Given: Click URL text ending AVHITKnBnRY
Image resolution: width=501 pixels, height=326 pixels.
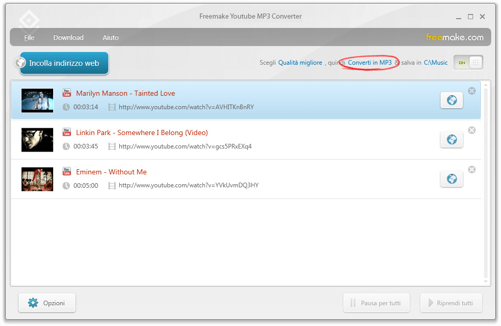Looking at the screenshot, I should [x=186, y=107].
